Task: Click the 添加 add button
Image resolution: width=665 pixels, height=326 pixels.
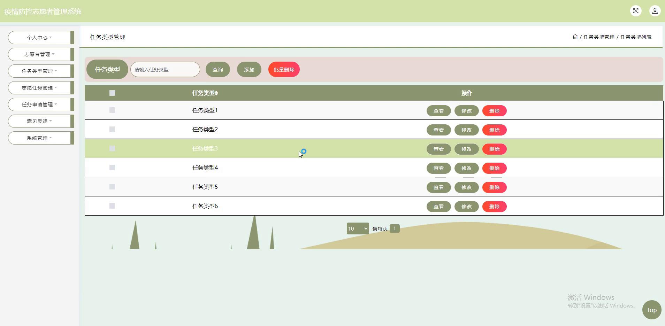Action: pyautogui.click(x=249, y=70)
